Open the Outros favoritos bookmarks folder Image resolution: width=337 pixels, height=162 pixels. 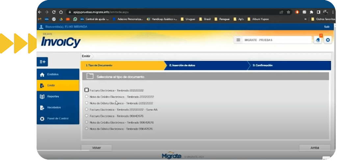click(x=323, y=19)
